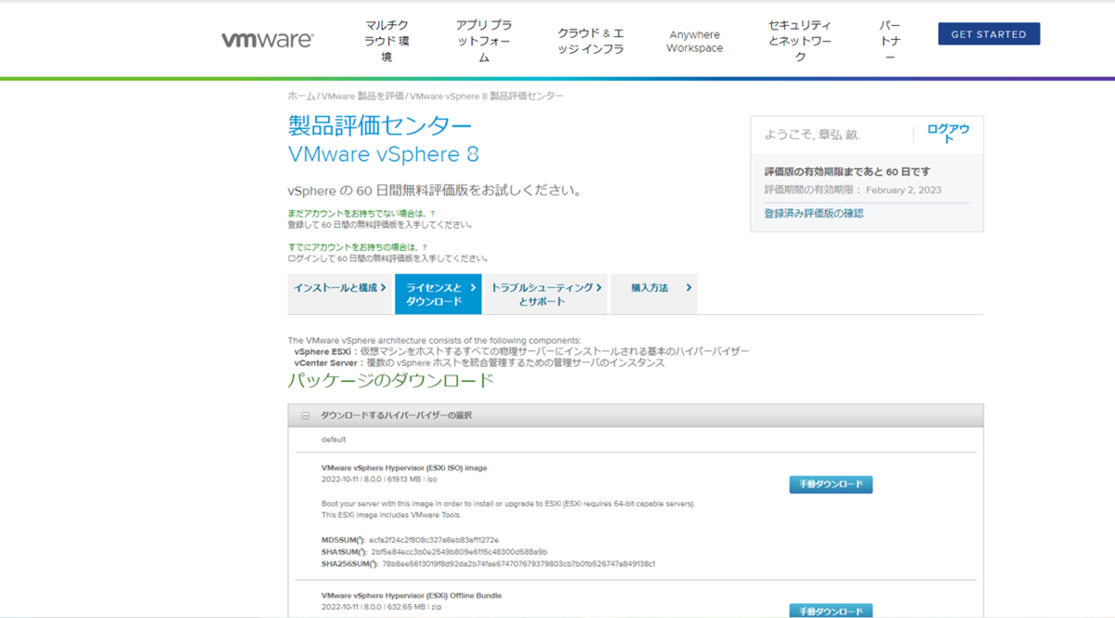Image resolution: width=1115 pixels, height=618 pixels.
Task: Open the クラウド＆エッジインフラ menu
Action: point(591,41)
